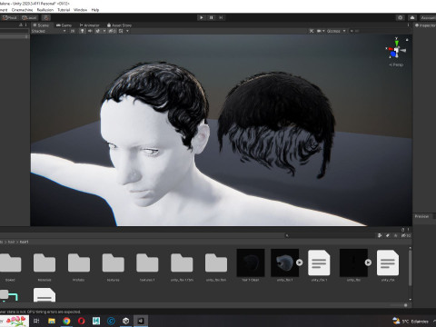Click the Scene view search field
Viewport: 436px width, 327px height.
pyautogui.click(x=379, y=31)
